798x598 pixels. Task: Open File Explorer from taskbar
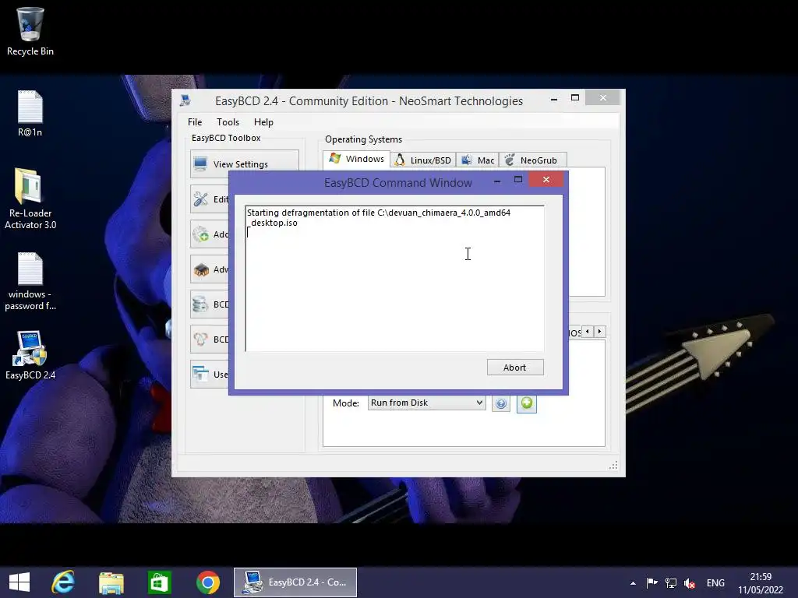click(111, 582)
